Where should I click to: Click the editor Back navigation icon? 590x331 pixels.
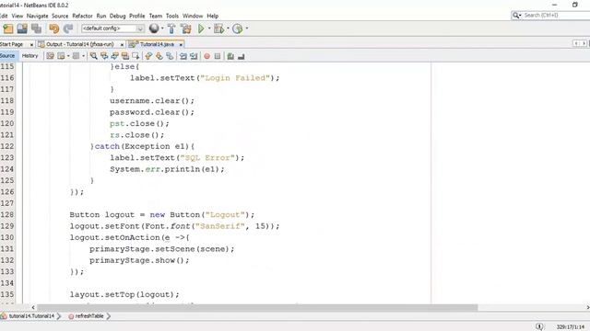pos(61,56)
